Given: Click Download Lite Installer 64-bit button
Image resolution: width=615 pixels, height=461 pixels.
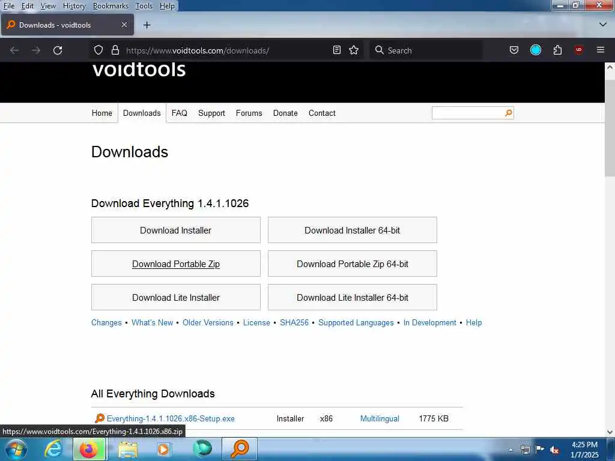Looking at the screenshot, I should coord(352,298).
